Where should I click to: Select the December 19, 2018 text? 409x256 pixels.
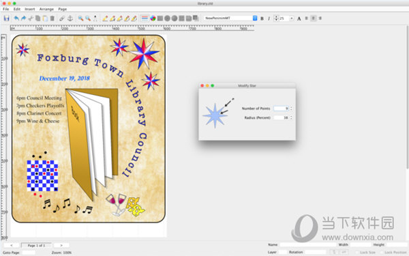[x=65, y=79]
